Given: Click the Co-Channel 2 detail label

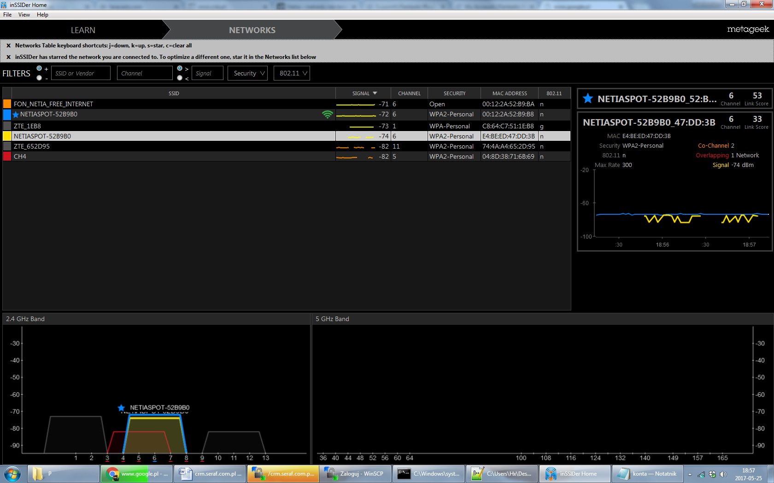Looking at the screenshot, I should 716,146.
